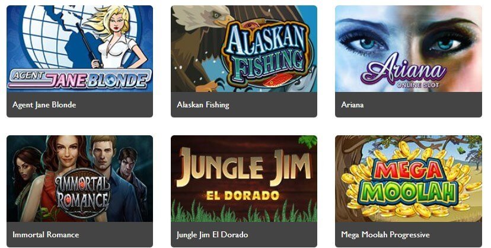
Task: Click the "Jungle Jim El Dorado" caption
Action: point(212,235)
